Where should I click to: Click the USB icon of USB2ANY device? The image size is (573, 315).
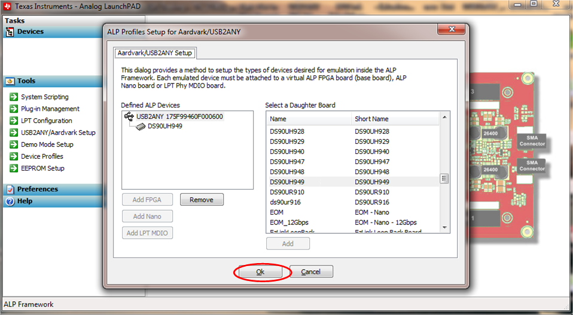129,117
